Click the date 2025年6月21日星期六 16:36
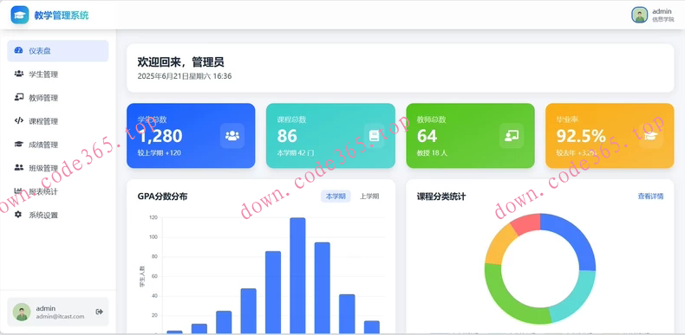This screenshot has height=335, width=685. pos(185,76)
